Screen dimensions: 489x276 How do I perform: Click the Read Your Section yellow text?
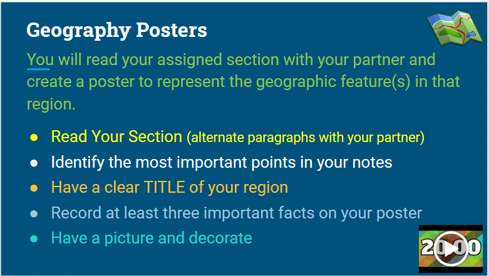(x=116, y=136)
